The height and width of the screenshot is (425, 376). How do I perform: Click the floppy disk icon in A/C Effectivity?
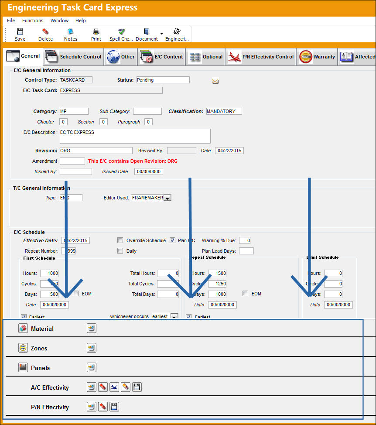tap(137, 387)
